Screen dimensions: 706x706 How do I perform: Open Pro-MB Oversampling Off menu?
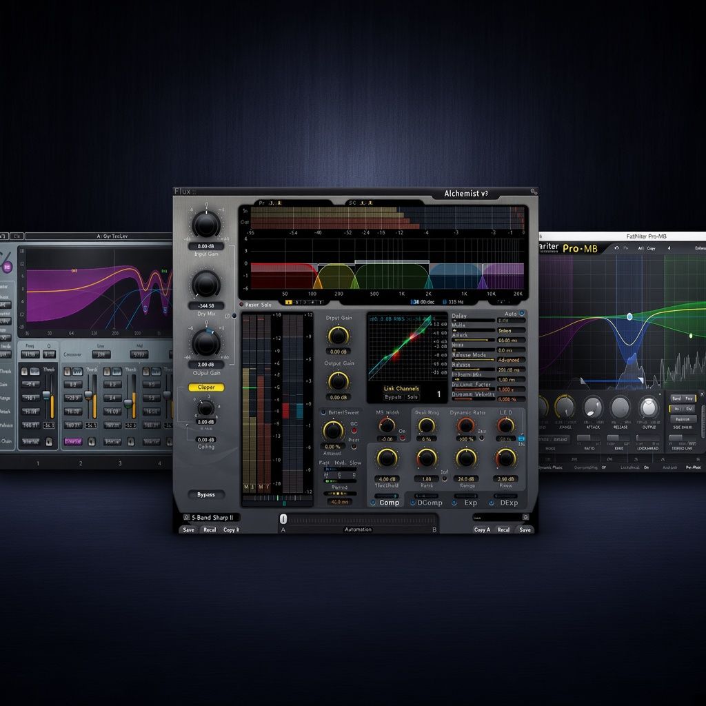(603, 467)
